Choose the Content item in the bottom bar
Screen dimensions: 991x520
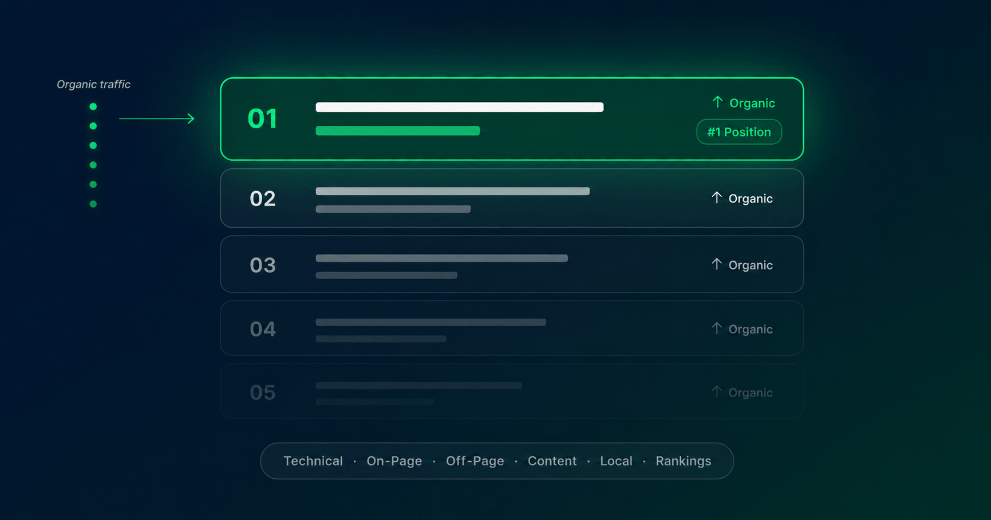tap(552, 461)
